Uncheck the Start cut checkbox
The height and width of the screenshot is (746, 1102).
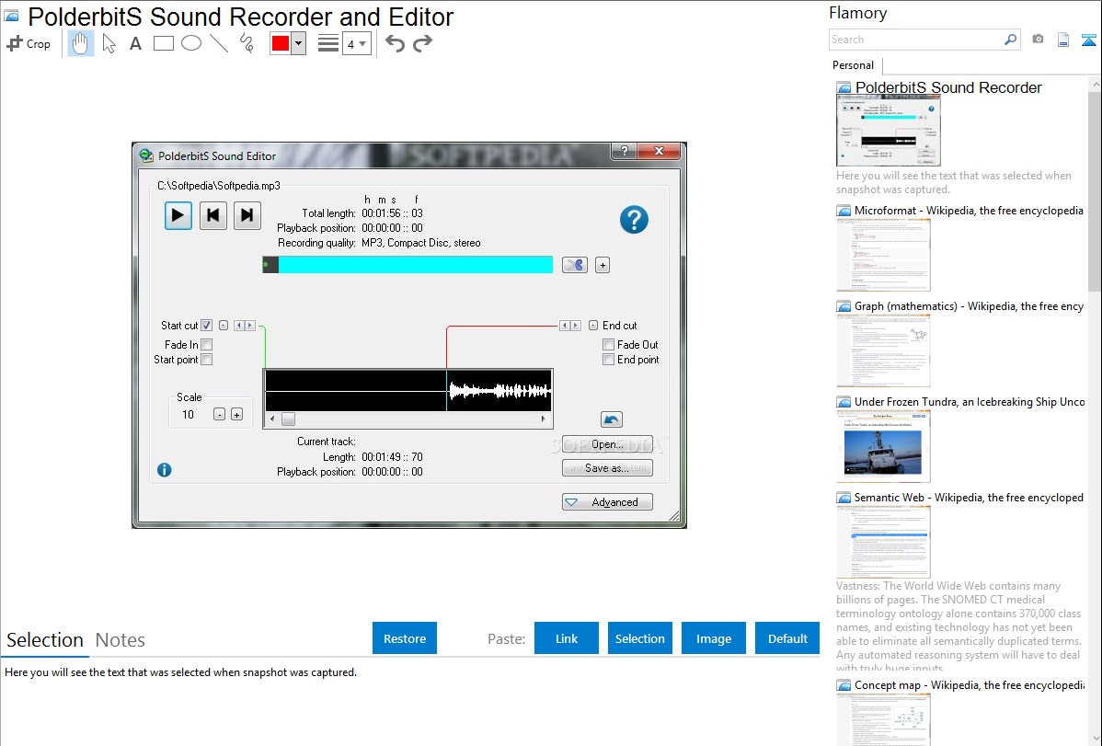[207, 325]
